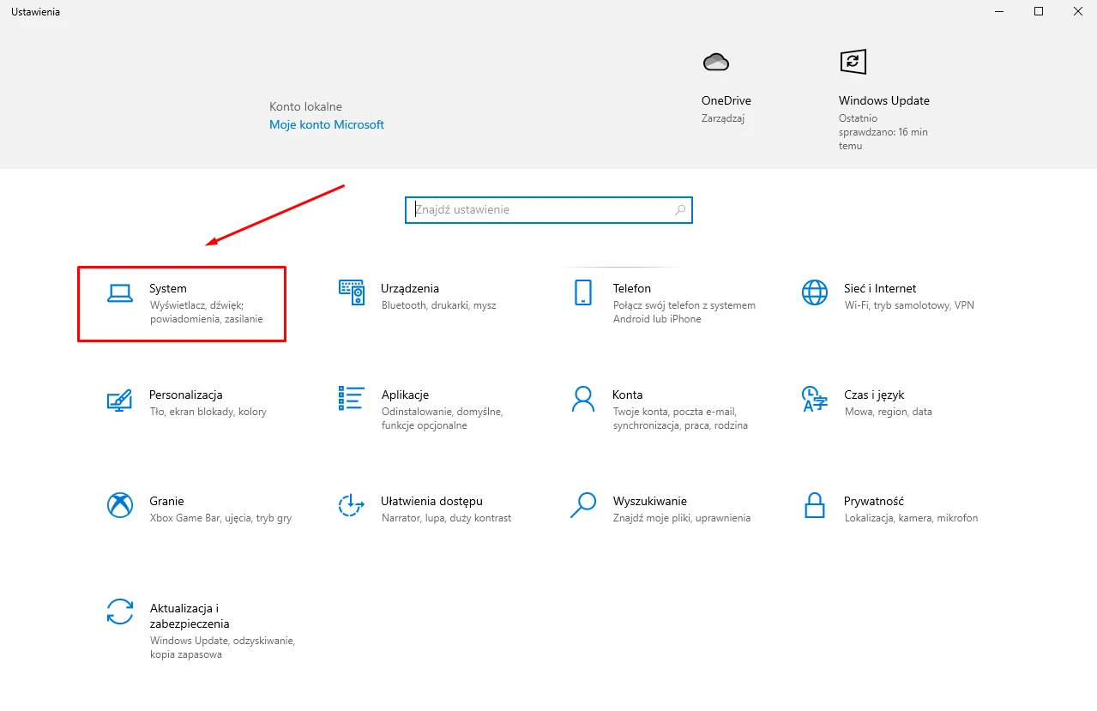Open the Moje konto Microsoft link
Screen dimensions: 1097x711
click(326, 124)
